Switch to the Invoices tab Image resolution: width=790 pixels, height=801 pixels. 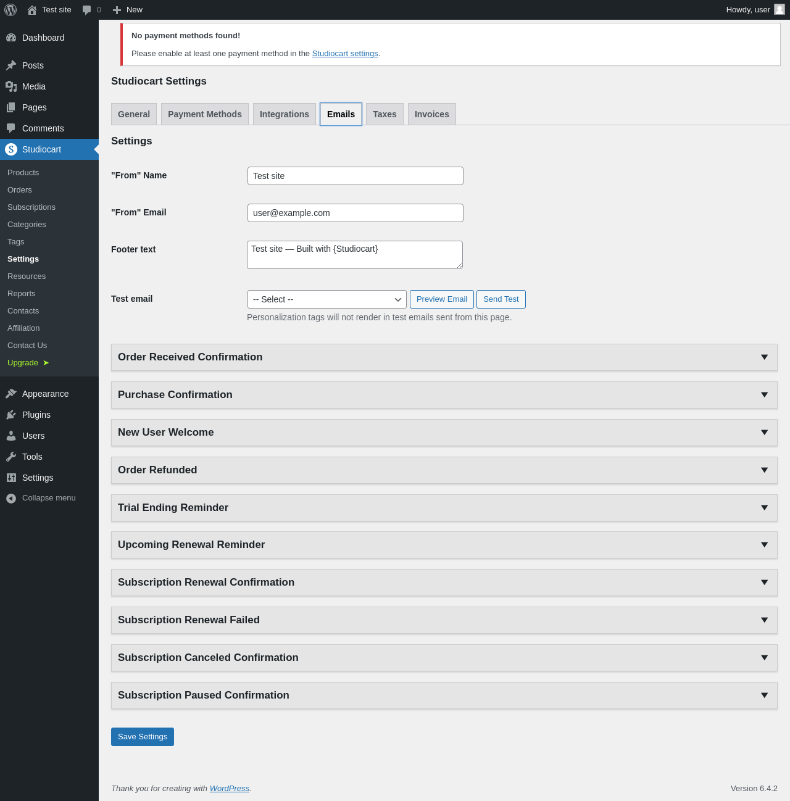point(432,114)
